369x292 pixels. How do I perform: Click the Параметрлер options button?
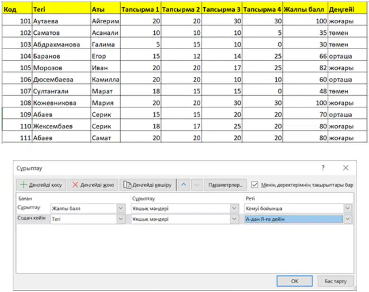point(225,185)
